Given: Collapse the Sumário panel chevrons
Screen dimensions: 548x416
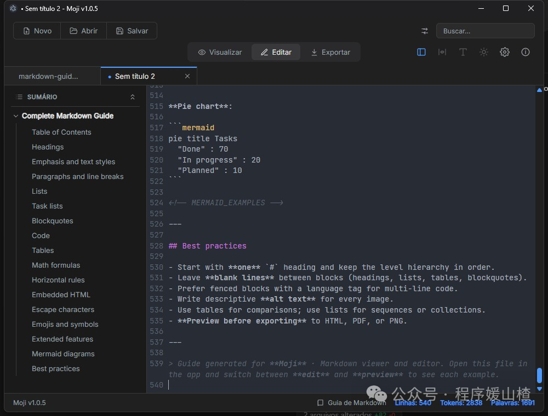Looking at the screenshot, I should 133,97.
